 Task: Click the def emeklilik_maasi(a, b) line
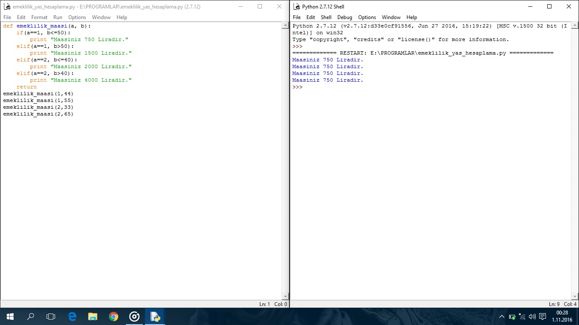(x=47, y=26)
